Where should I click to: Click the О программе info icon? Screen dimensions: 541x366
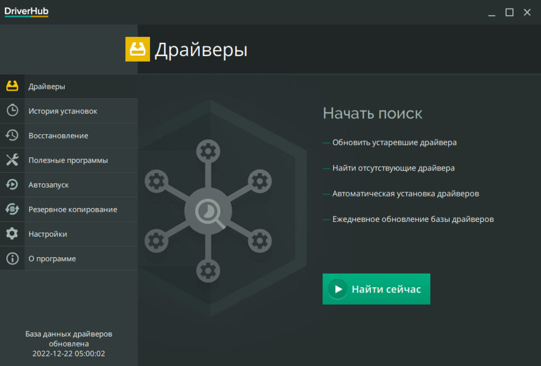point(13,258)
